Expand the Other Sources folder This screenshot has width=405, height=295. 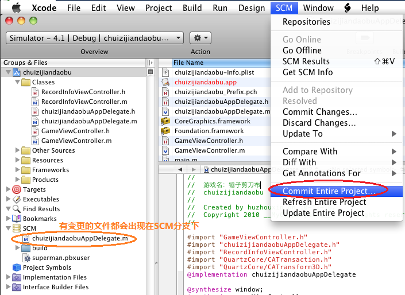coord(18,150)
